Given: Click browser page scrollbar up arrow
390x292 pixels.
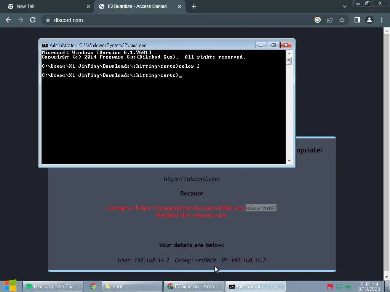Looking at the screenshot, I should (x=387, y=30).
